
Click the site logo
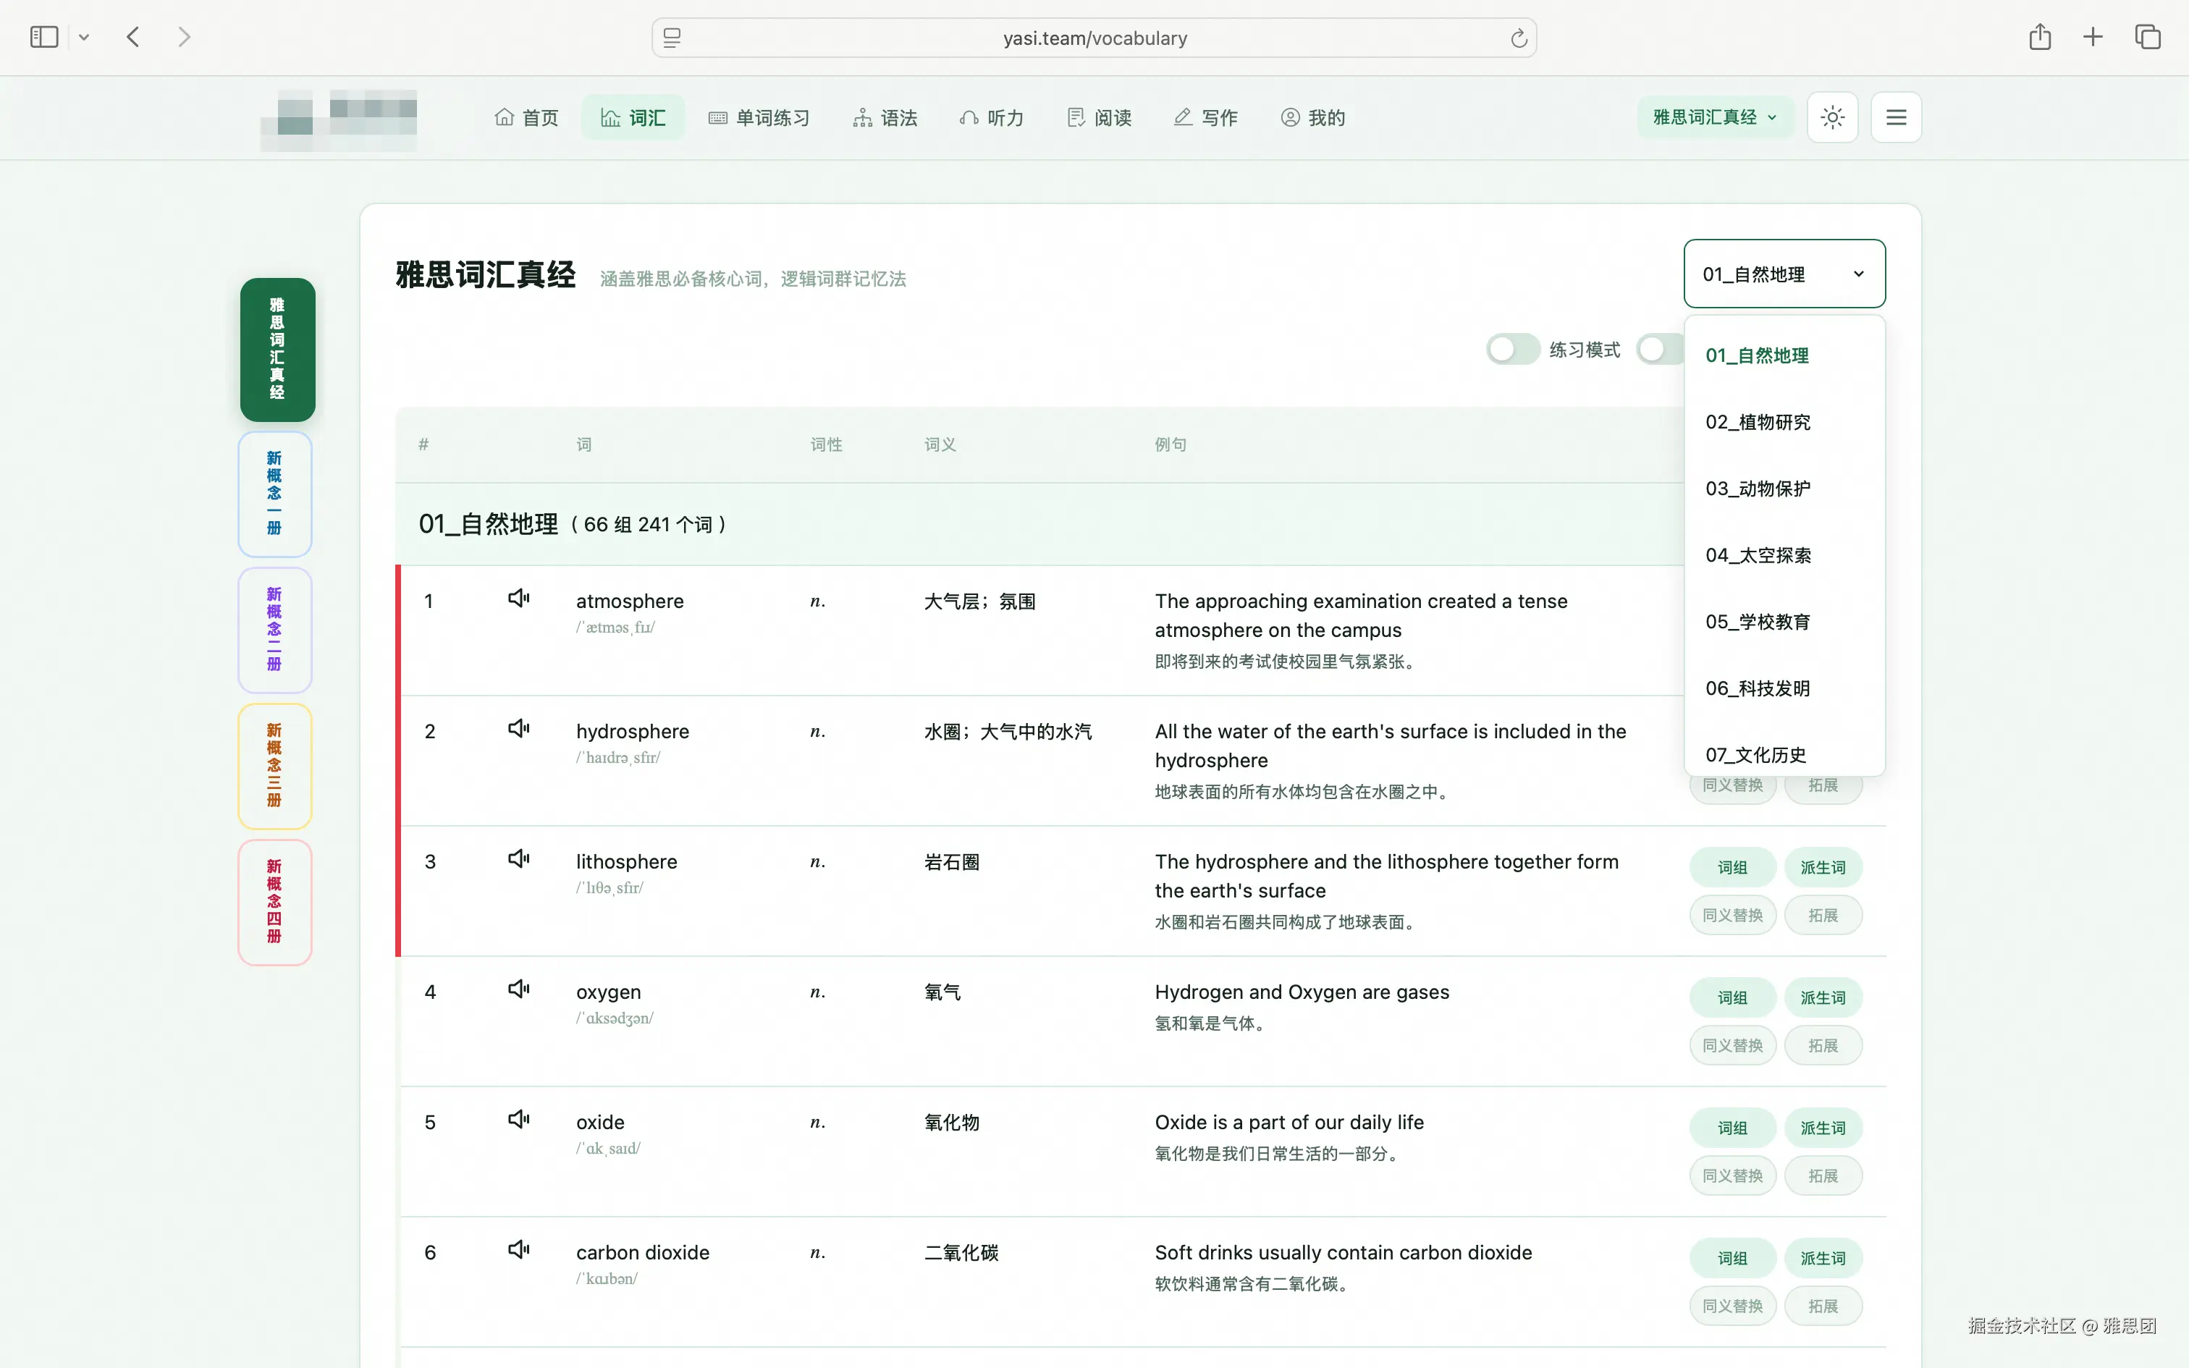pos(339,119)
